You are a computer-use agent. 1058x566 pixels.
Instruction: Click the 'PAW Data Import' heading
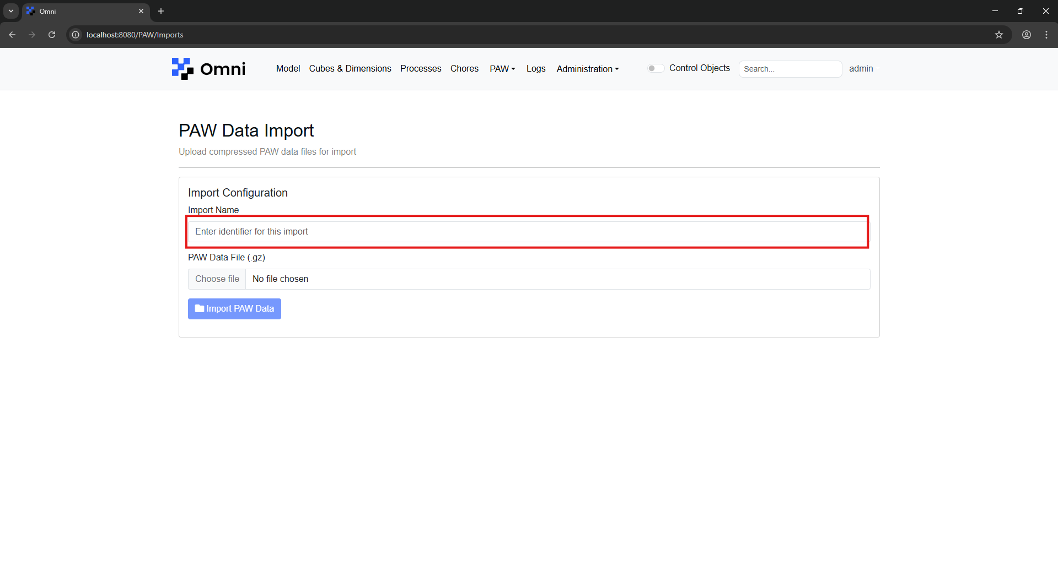coord(246,130)
